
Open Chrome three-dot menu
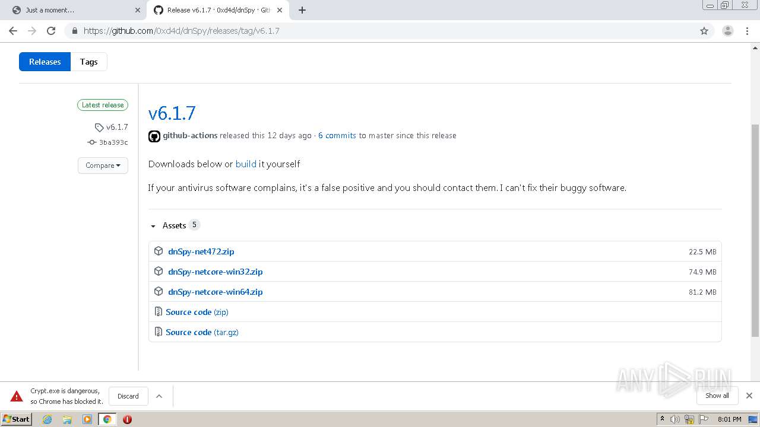747,31
